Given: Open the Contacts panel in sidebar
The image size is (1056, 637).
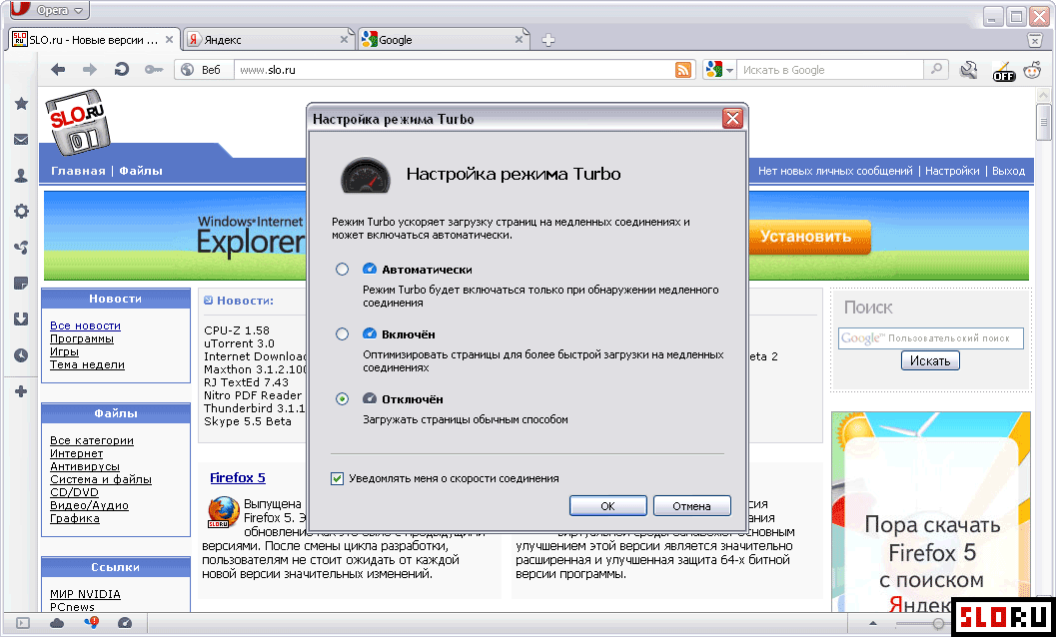Looking at the screenshot, I should 21,176.
